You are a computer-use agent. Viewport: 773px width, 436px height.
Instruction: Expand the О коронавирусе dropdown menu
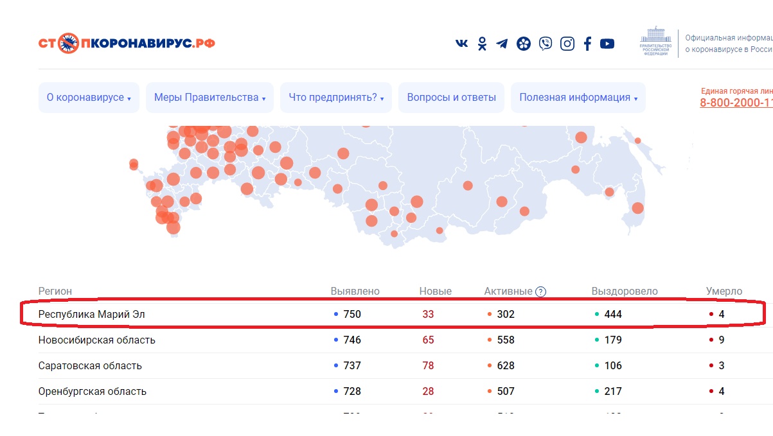[x=89, y=98]
